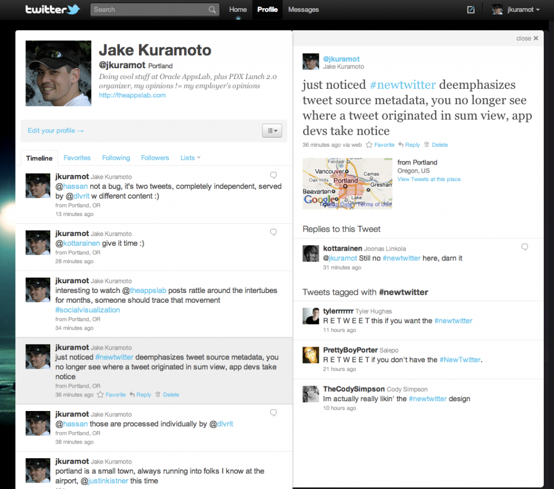This screenshot has height=489, width=554.
Task: Click Delete trash in detail pane tweet
Action: (x=426, y=144)
